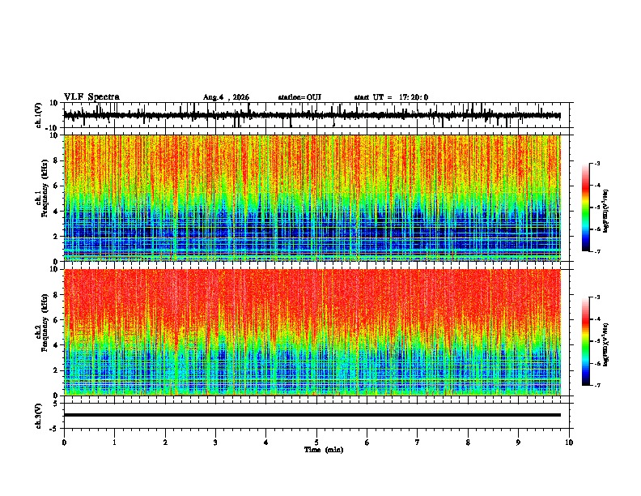641x496 pixels.
Task: Click the "ch.1(V)" axis label
Action: click(x=39, y=115)
